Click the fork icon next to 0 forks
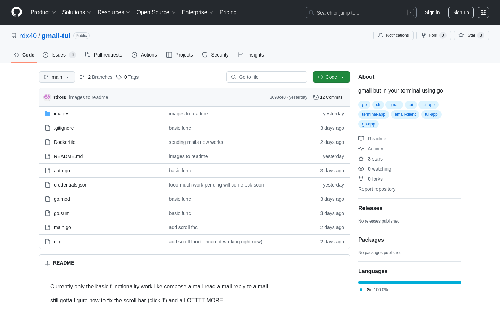500x312 pixels. click(x=361, y=179)
